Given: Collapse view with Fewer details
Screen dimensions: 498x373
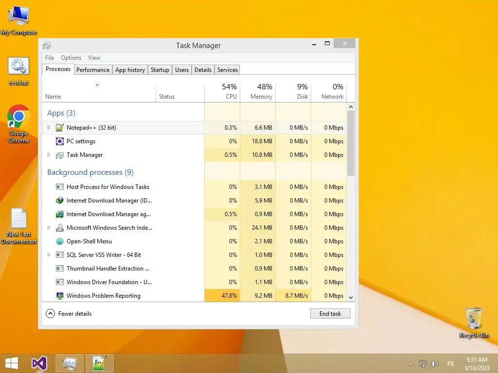Looking at the screenshot, I should (x=69, y=314).
